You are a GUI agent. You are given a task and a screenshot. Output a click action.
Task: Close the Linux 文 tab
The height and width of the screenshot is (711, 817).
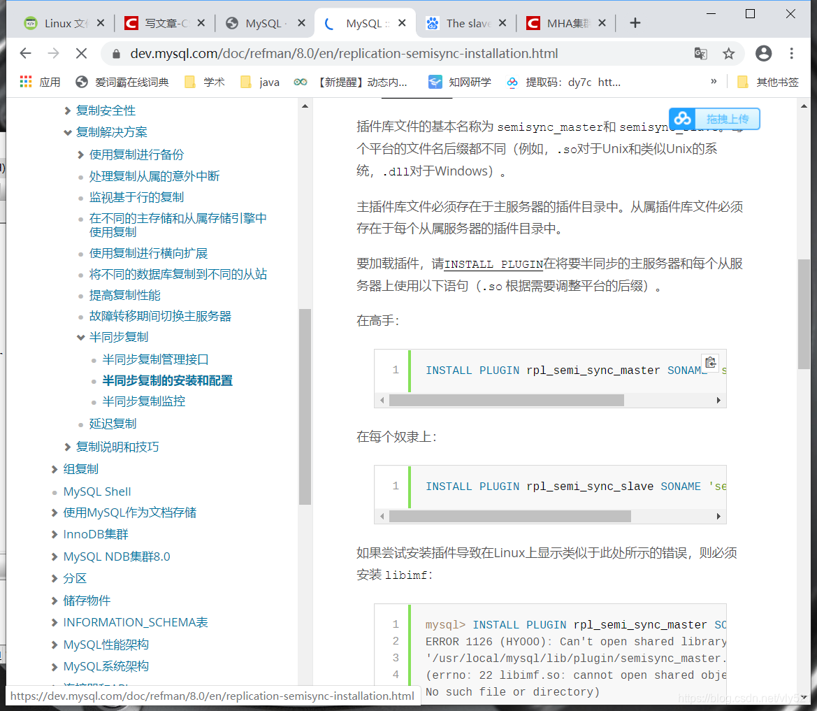pyautogui.click(x=101, y=23)
